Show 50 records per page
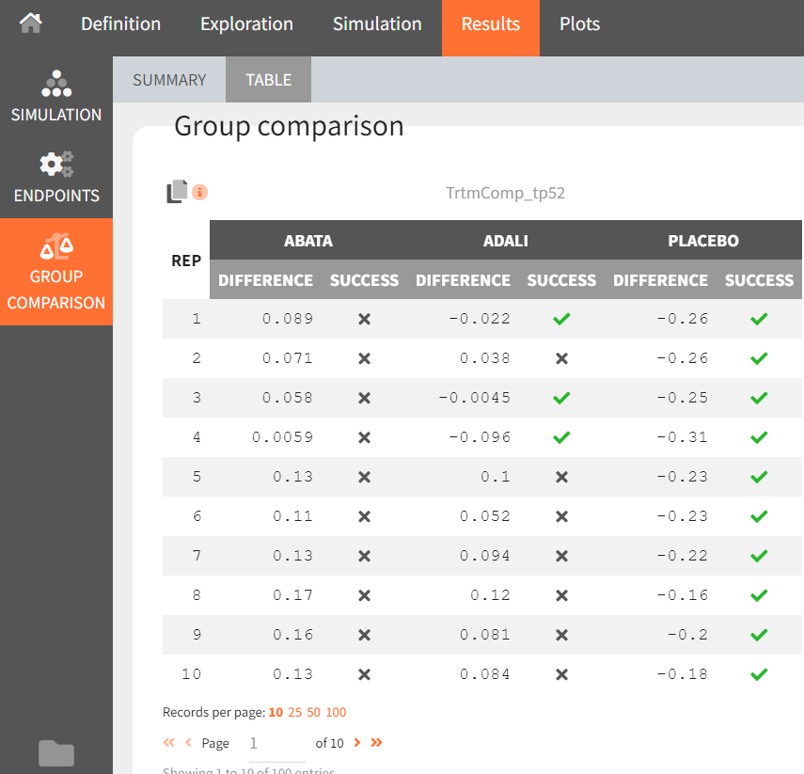The height and width of the screenshot is (774, 804). pos(314,712)
